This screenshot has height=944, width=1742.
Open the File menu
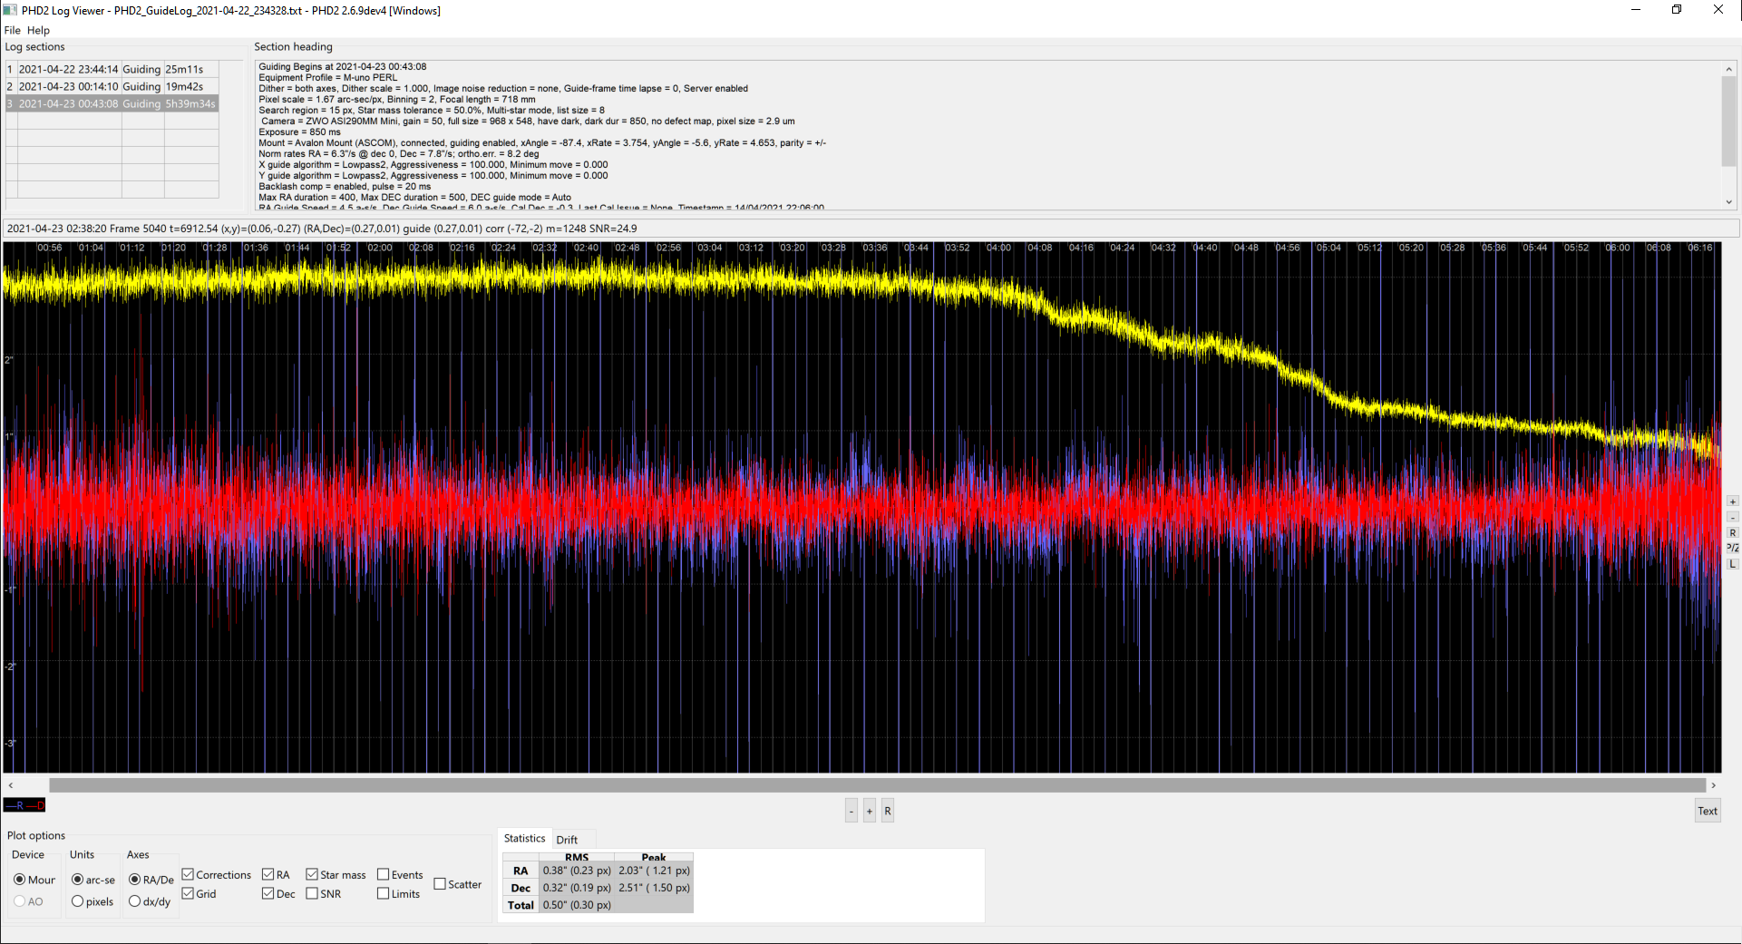coord(12,30)
